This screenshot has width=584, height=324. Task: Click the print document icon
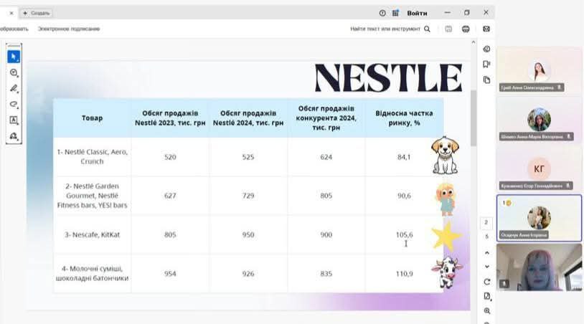coord(466,29)
